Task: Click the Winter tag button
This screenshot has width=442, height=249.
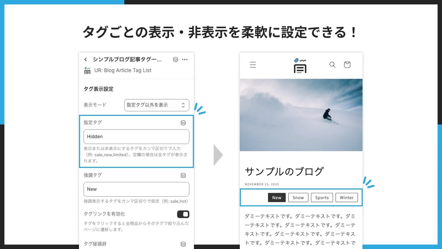Action: point(346,198)
